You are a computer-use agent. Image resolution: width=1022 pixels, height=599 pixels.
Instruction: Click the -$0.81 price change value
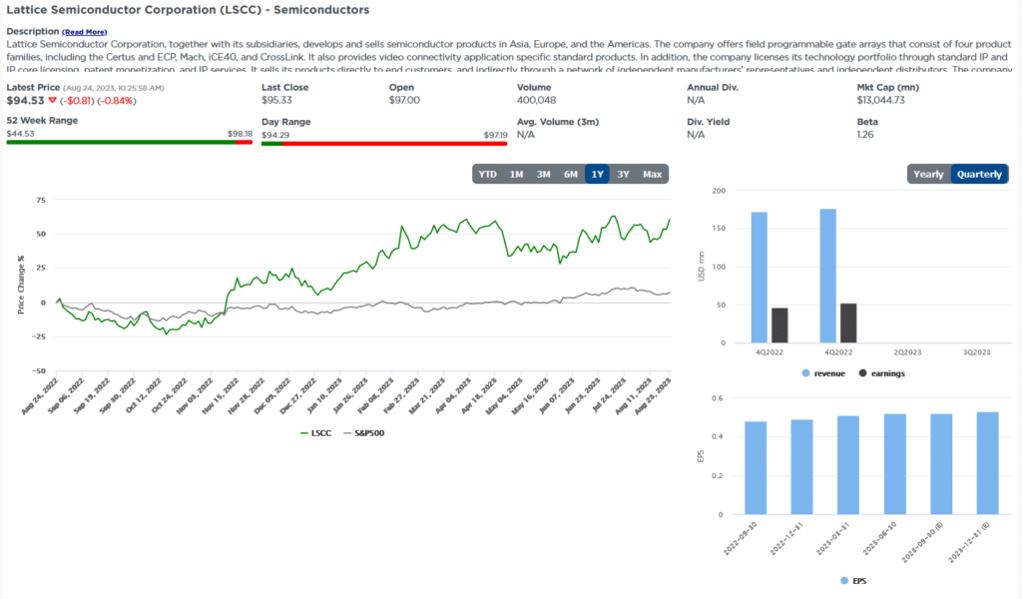(x=77, y=101)
